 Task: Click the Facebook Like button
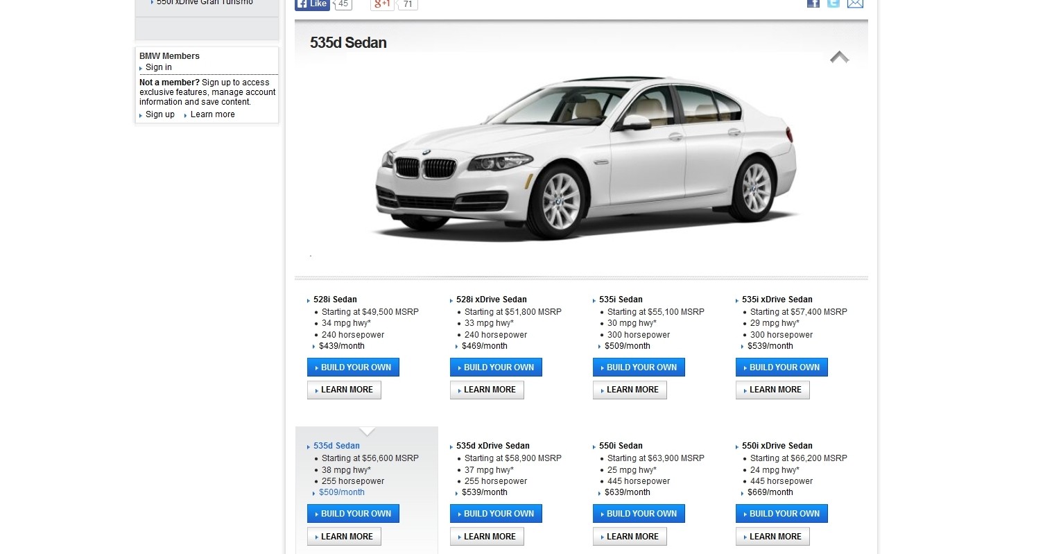pos(312,4)
